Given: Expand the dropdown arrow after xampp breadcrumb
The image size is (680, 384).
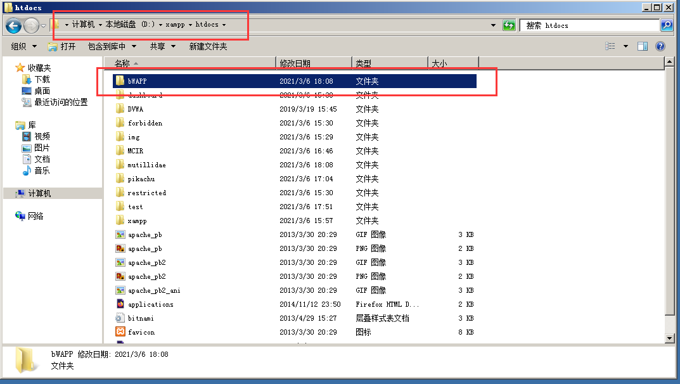Looking at the screenshot, I should [190, 25].
